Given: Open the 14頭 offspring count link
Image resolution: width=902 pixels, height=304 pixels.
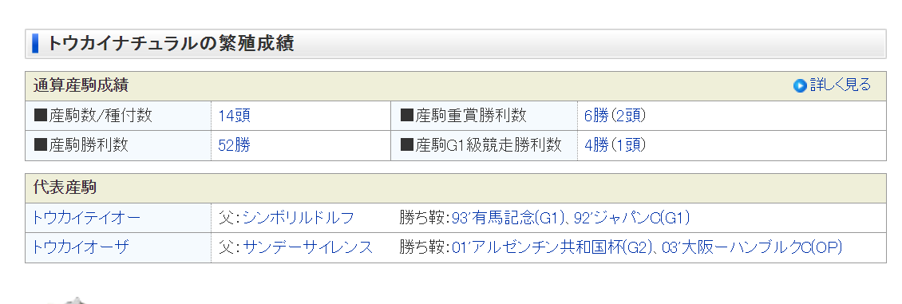Looking at the screenshot, I should coord(234,116).
